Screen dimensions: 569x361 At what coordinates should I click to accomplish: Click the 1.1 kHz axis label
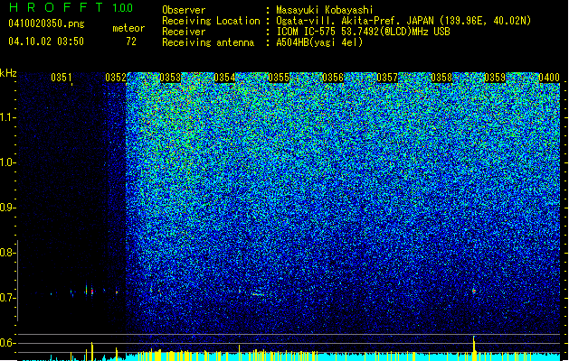[8, 117]
